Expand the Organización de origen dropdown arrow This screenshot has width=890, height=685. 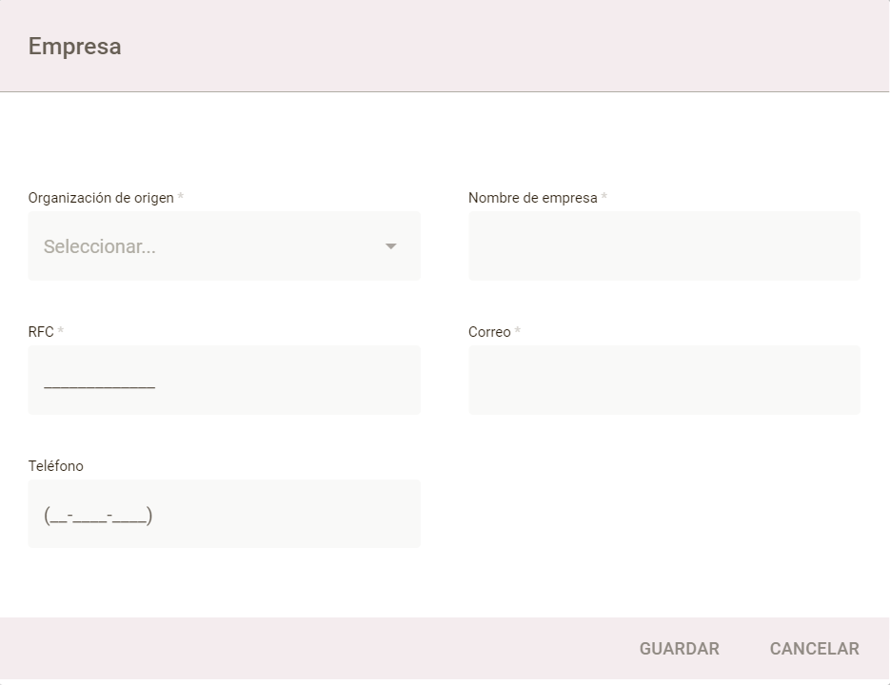click(390, 246)
